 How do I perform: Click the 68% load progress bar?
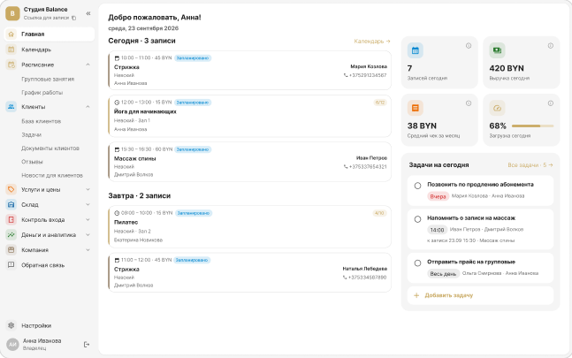(x=532, y=126)
